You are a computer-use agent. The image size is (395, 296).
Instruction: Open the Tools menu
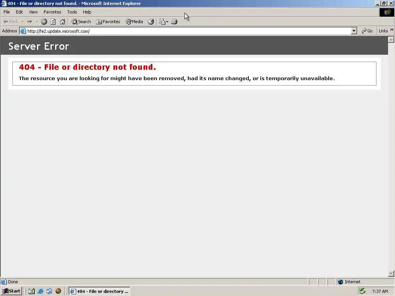[x=72, y=12]
